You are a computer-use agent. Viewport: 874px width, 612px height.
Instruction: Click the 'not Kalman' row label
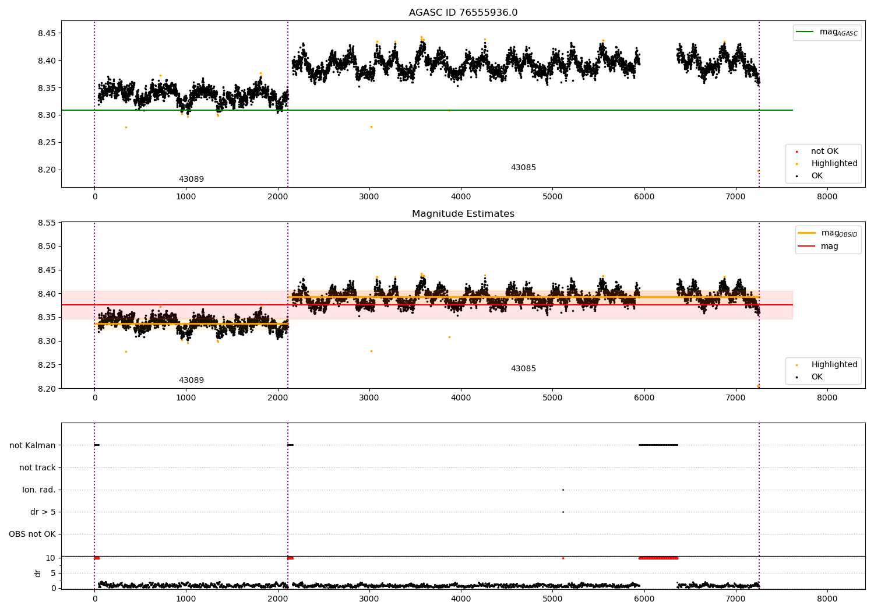[x=33, y=446]
